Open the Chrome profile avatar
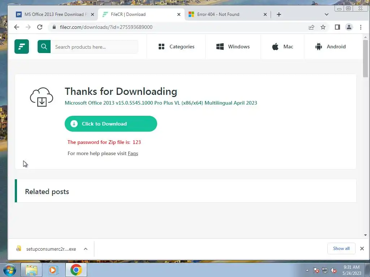 click(349, 27)
